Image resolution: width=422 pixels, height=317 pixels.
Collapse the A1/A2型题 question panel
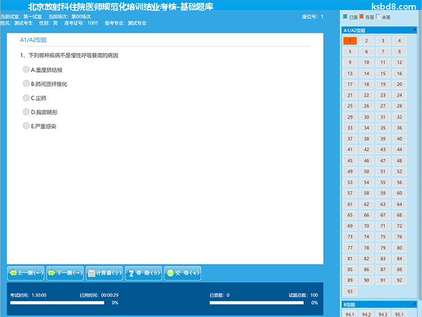[x=414, y=30]
